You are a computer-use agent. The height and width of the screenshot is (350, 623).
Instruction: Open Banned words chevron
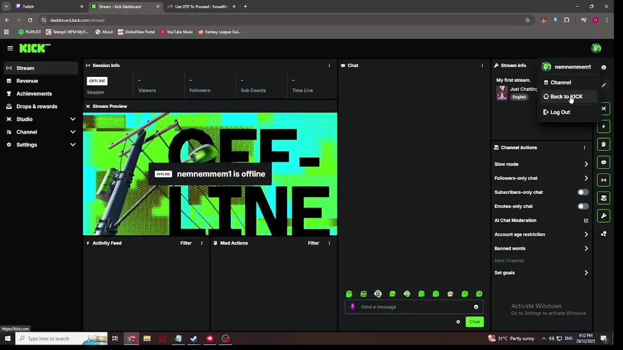coord(586,248)
